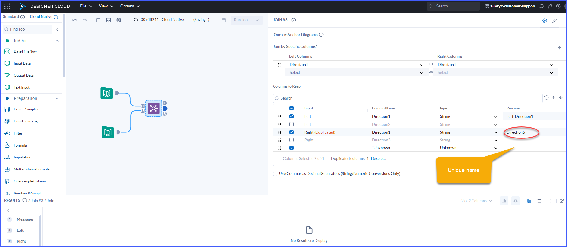Show the Left output results

coord(20,230)
